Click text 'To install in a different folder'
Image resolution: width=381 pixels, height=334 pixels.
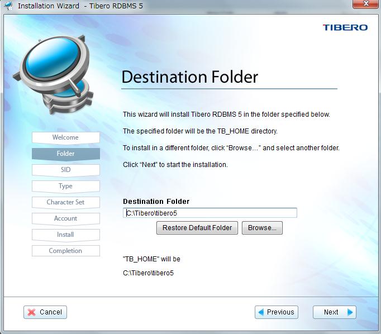tap(166, 148)
